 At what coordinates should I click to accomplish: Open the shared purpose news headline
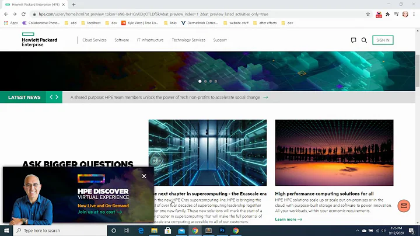click(x=165, y=98)
